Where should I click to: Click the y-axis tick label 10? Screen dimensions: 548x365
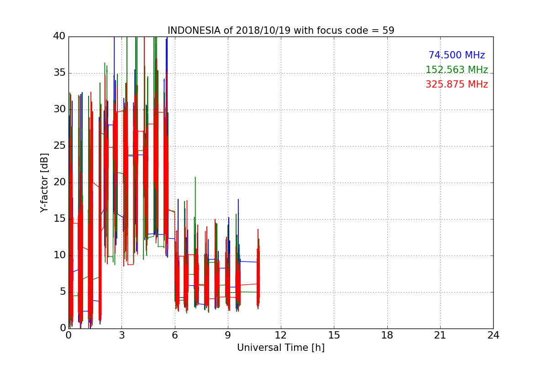click(x=59, y=255)
